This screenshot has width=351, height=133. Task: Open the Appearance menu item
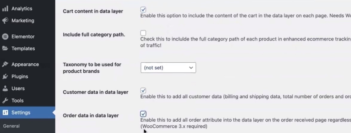25,64
